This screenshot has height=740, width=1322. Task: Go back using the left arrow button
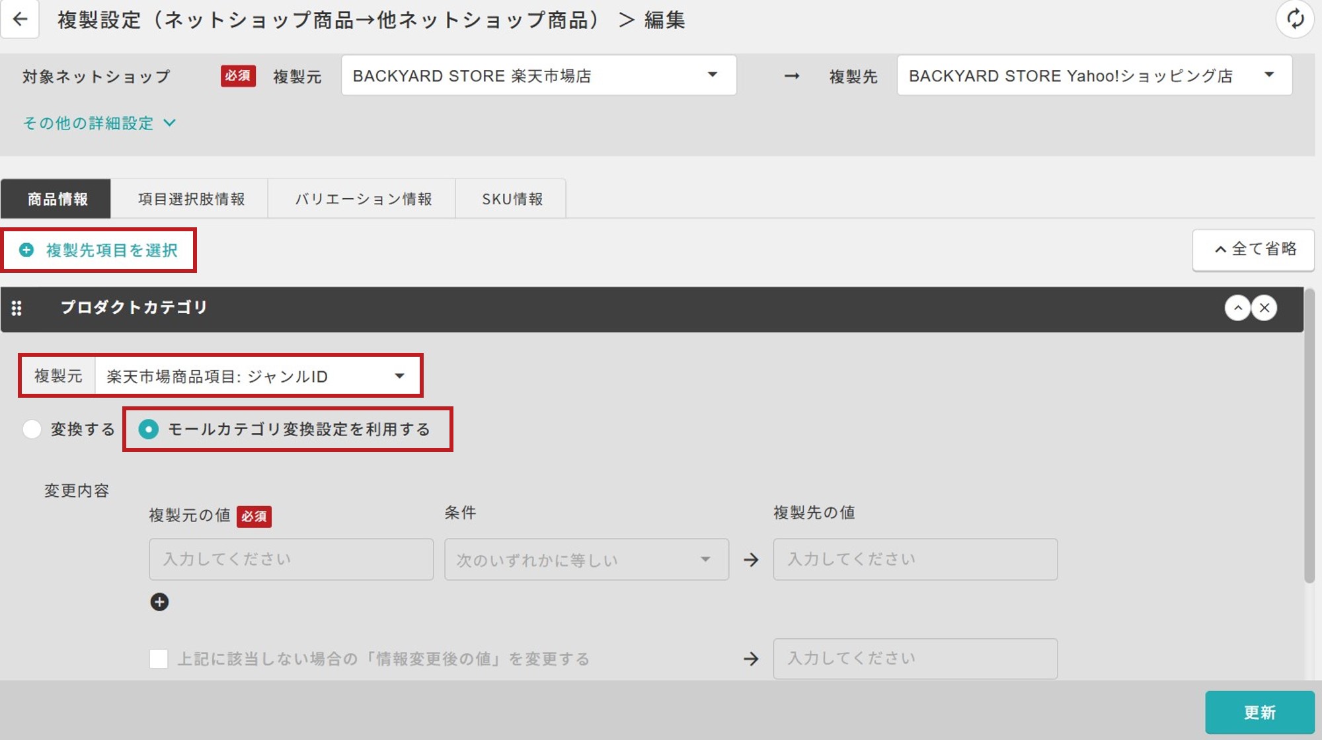tap(20, 19)
